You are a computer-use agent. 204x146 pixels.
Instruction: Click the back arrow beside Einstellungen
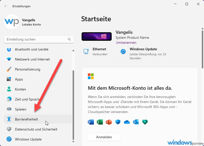(x=6, y=6)
